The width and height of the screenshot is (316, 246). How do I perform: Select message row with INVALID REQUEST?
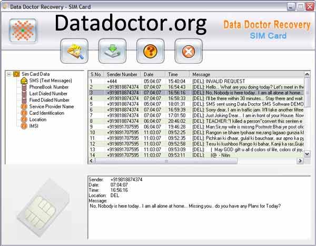click(x=196, y=82)
